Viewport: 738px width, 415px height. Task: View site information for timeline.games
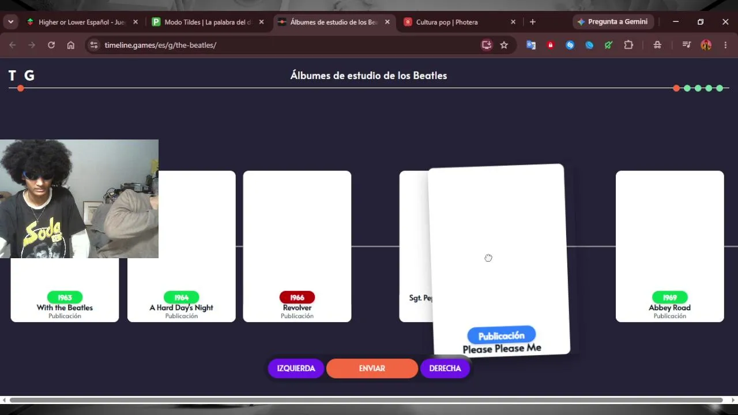[x=94, y=45]
